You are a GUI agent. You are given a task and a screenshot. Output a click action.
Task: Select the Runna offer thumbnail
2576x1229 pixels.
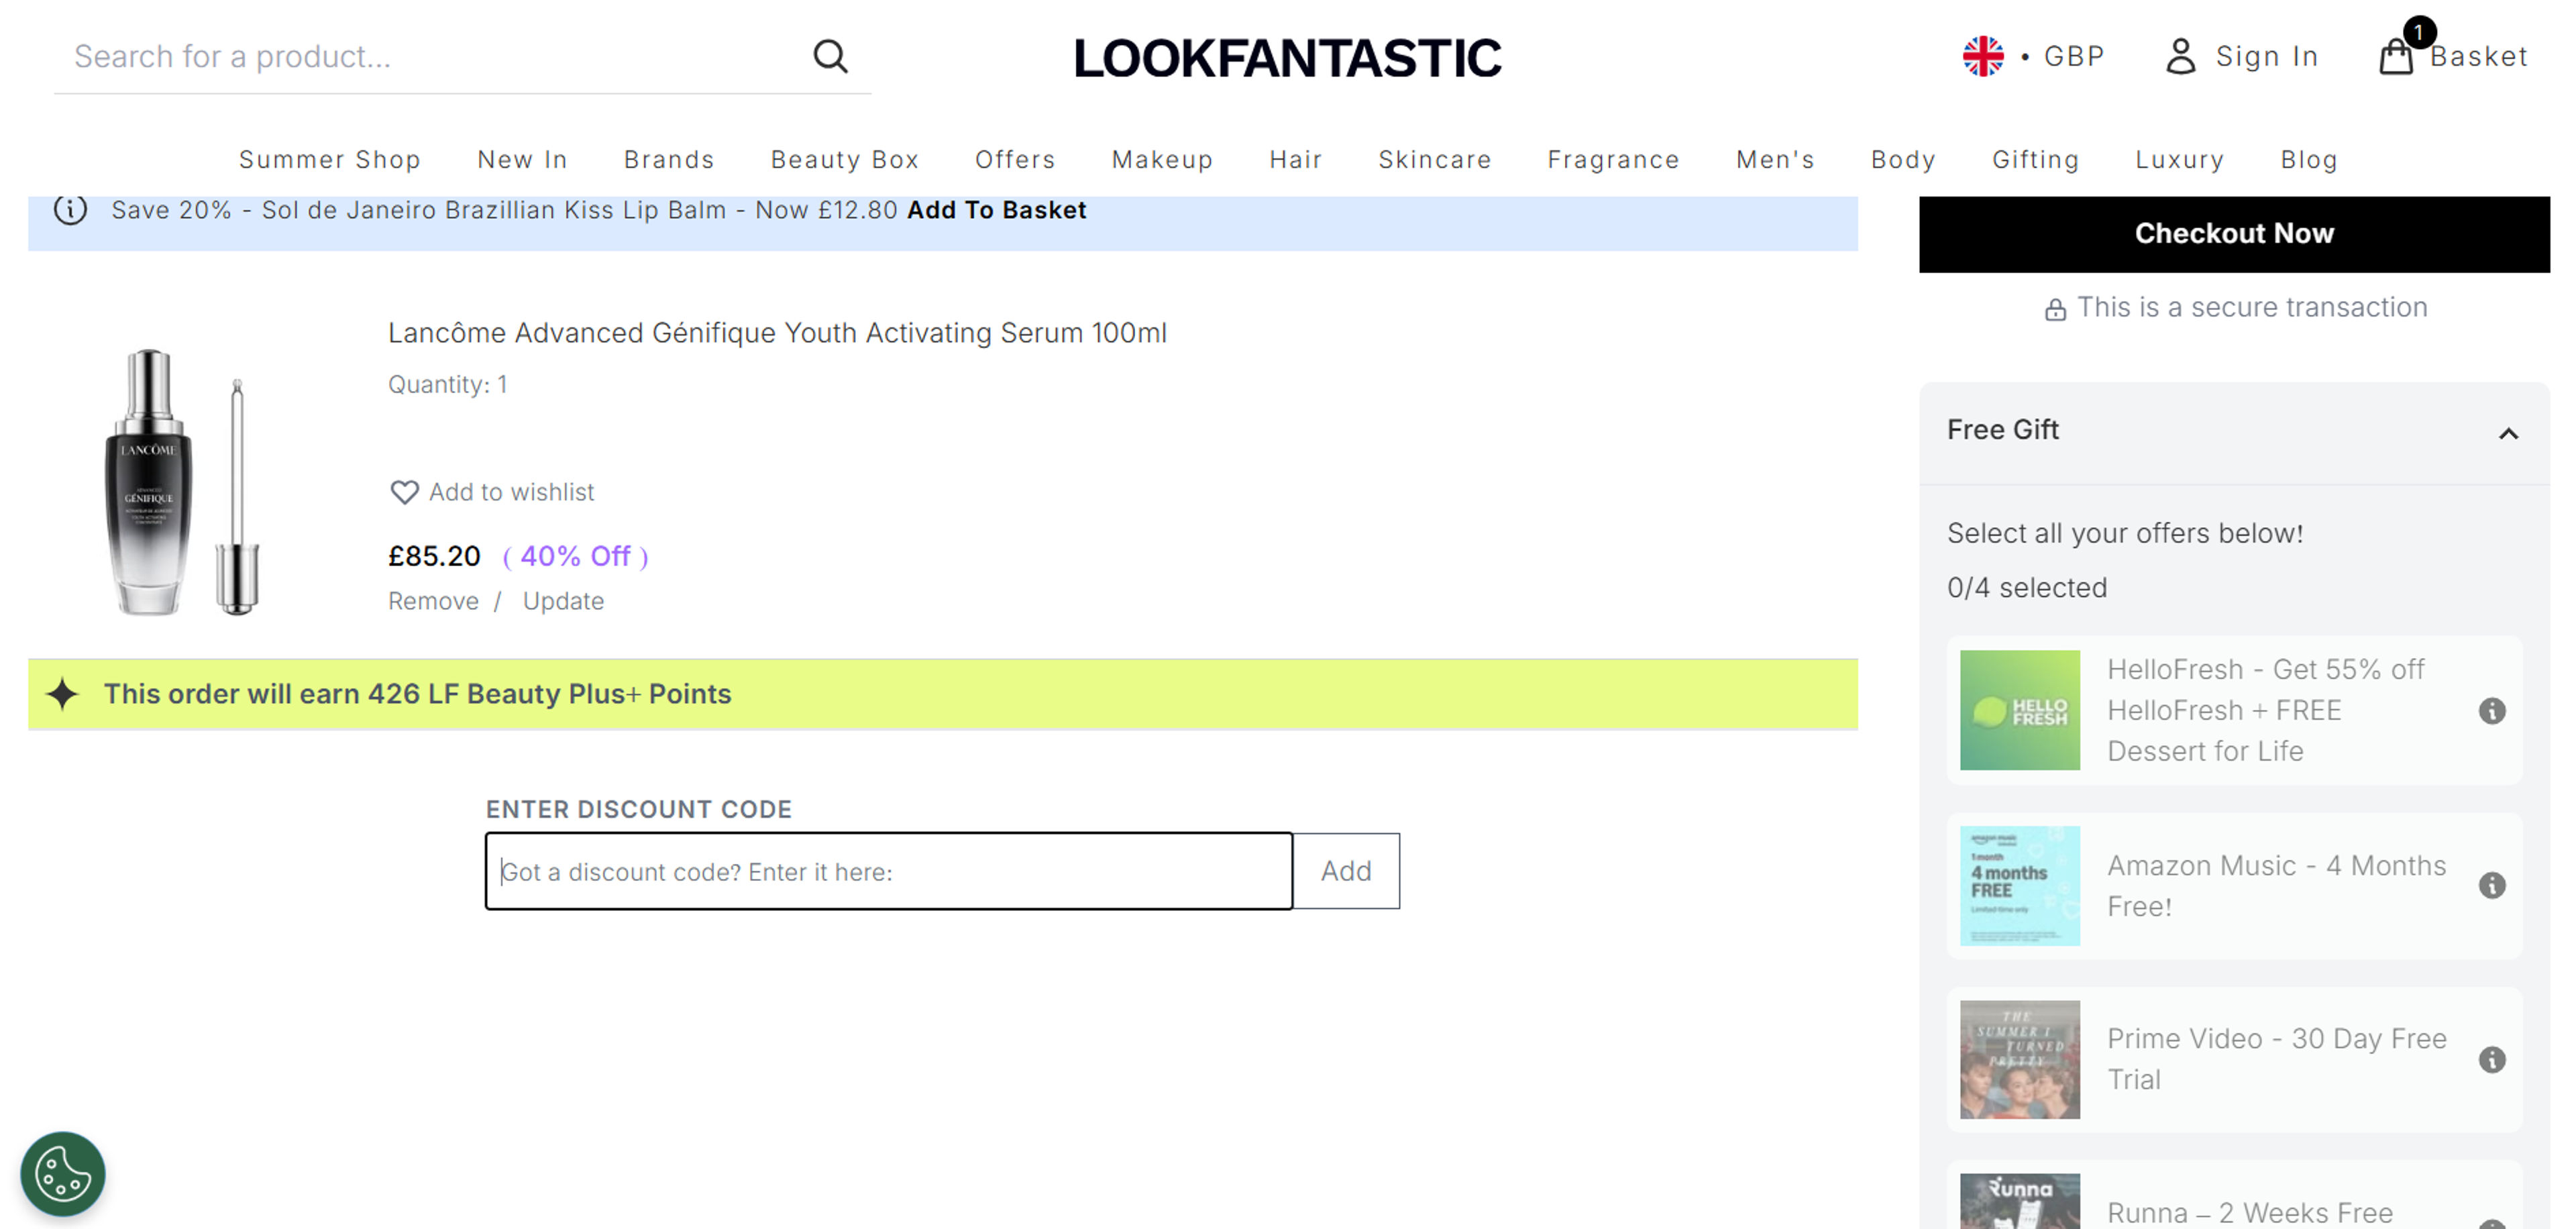point(2019,1201)
